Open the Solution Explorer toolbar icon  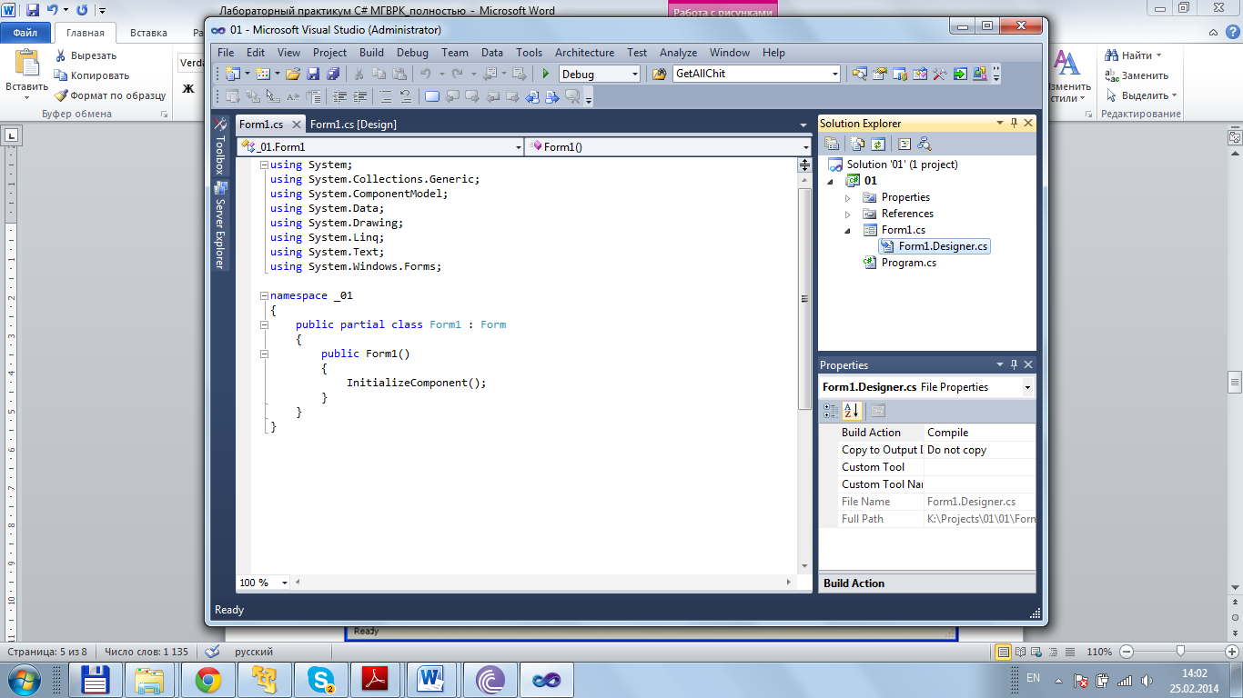click(x=860, y=74)
